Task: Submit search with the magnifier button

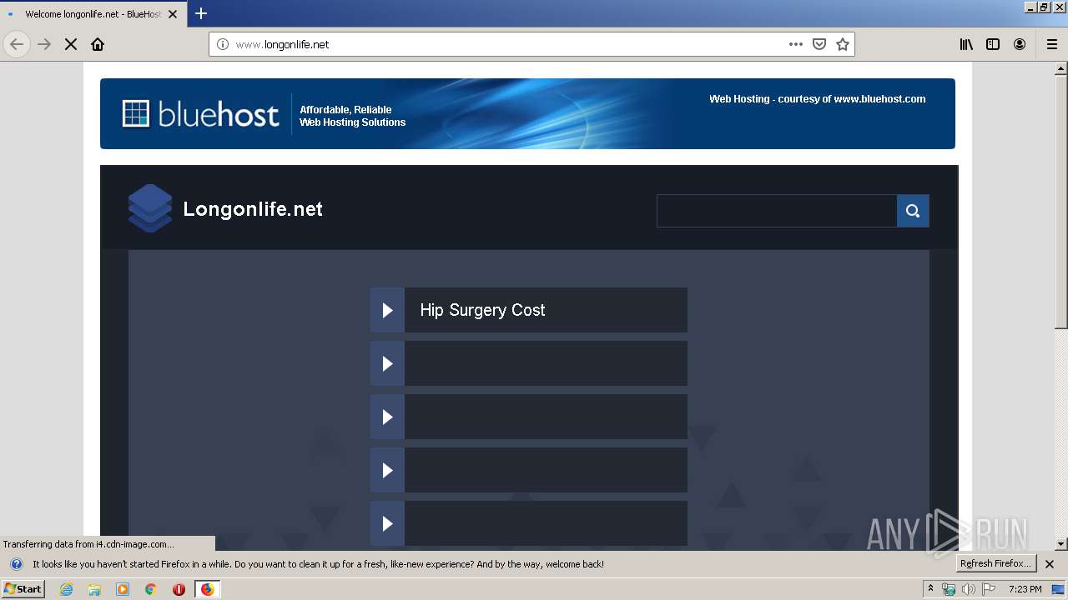Action: [x=913, y=211]
